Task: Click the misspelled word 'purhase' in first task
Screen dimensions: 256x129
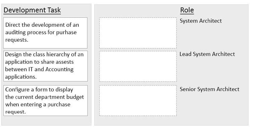Action: [x=66, y=33]
